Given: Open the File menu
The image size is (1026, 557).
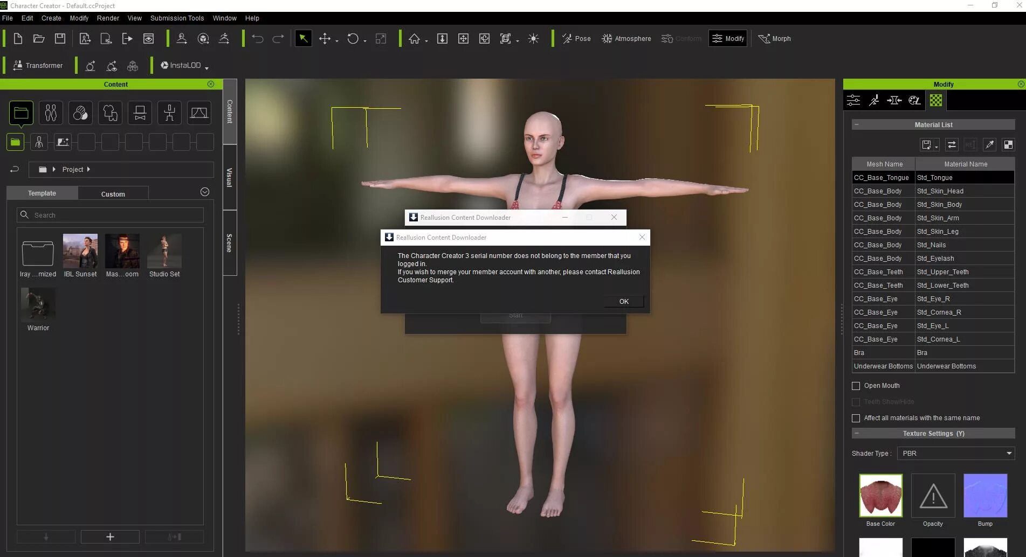Looking at the screenshot, I should pyautogui.click(x=8, y=18).
